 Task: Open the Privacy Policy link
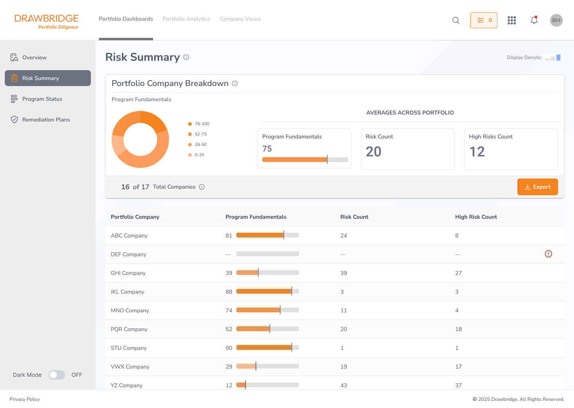pos(25,399)
